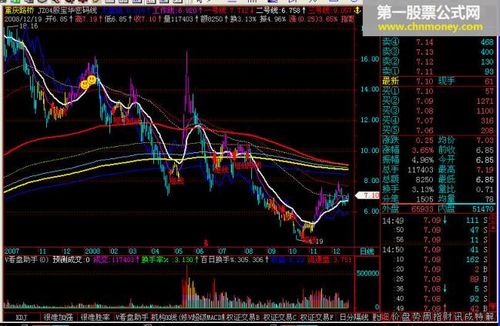Switch quote panel to 财 tab

pos(448,317)
